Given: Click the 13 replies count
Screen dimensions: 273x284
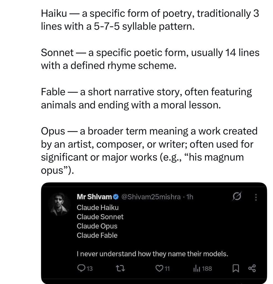Looking at the screenshot, I should pos(90,268).
